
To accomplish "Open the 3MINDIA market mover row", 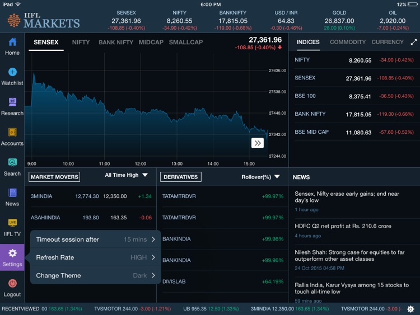I will [x=91, y=196].
